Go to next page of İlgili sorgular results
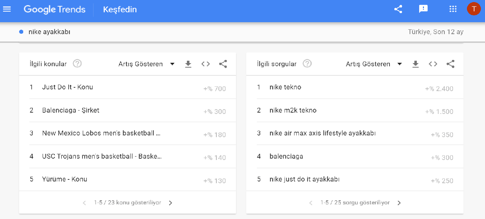 (399, 202)
